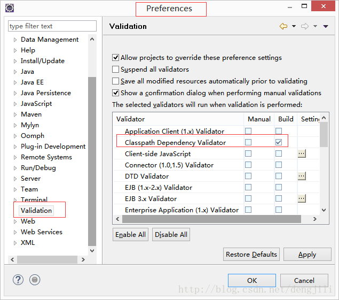The width and height of the screenshot is (339, 300).
Task: Click tree pane scroll-down arrow
Action: [x=92, y=251]
